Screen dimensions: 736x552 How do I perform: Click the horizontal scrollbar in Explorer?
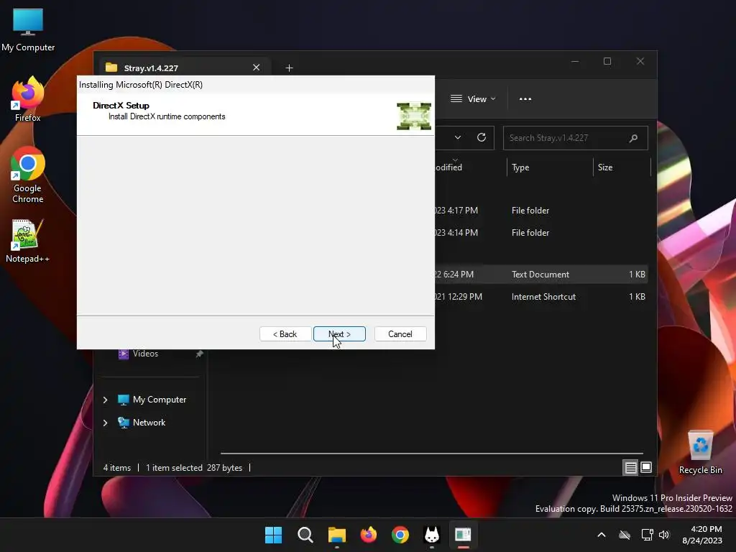(431, 454)
